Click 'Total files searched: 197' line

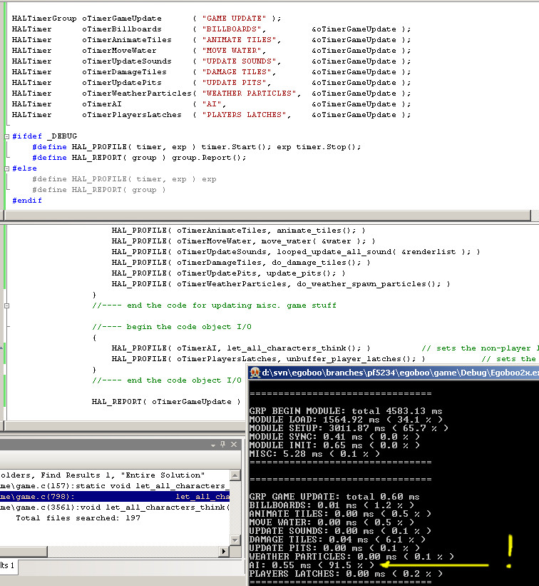(78, 518)
